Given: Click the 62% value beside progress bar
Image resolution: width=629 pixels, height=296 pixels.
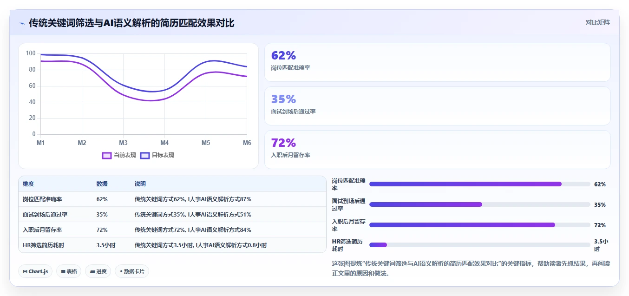Looking at the screenshot, I should [x=600, y=184].
